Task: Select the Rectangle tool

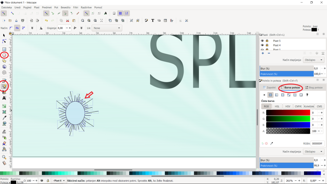Action: point(4,49)
